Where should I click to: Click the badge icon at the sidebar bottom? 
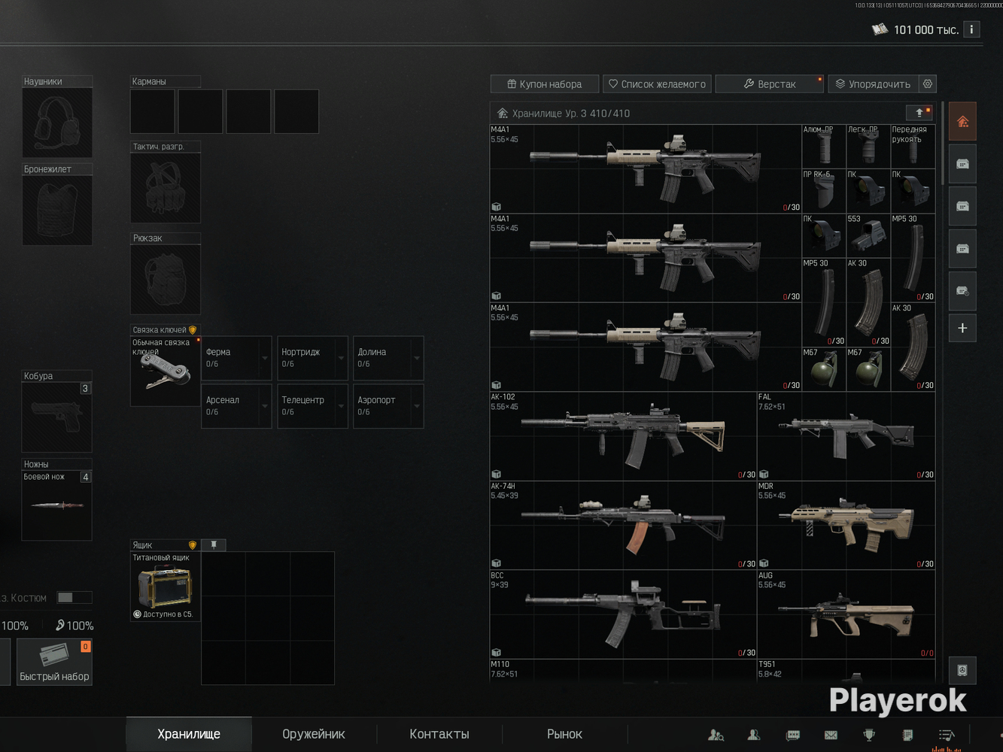coord(962,670)
